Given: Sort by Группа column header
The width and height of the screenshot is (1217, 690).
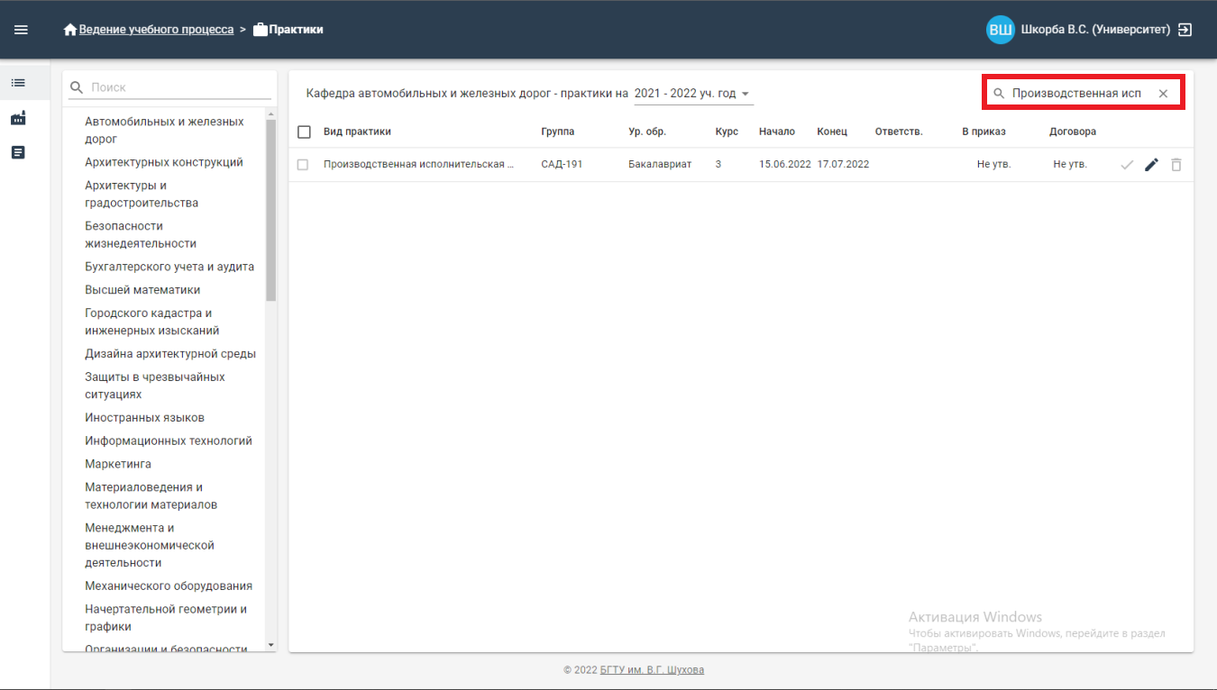Looking at the screenshot, I should click(x=557, y=132).
